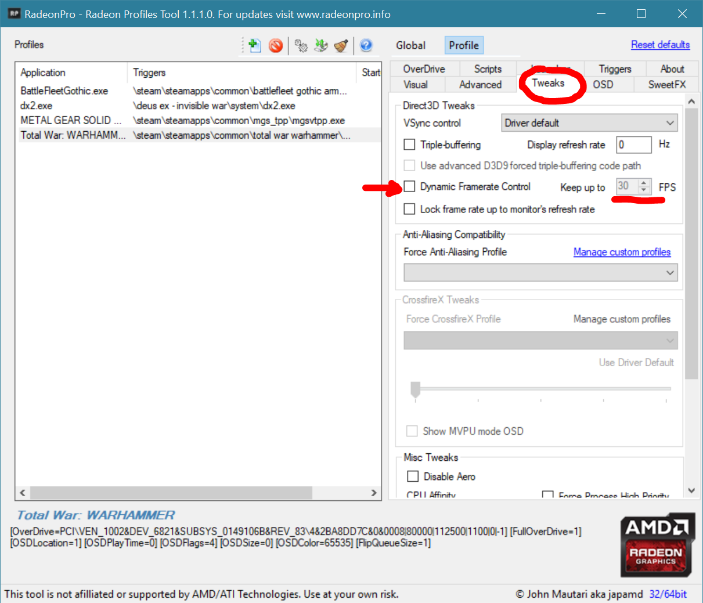Click the scroll-left arrow of the profiles list

(x=22, y=493)
